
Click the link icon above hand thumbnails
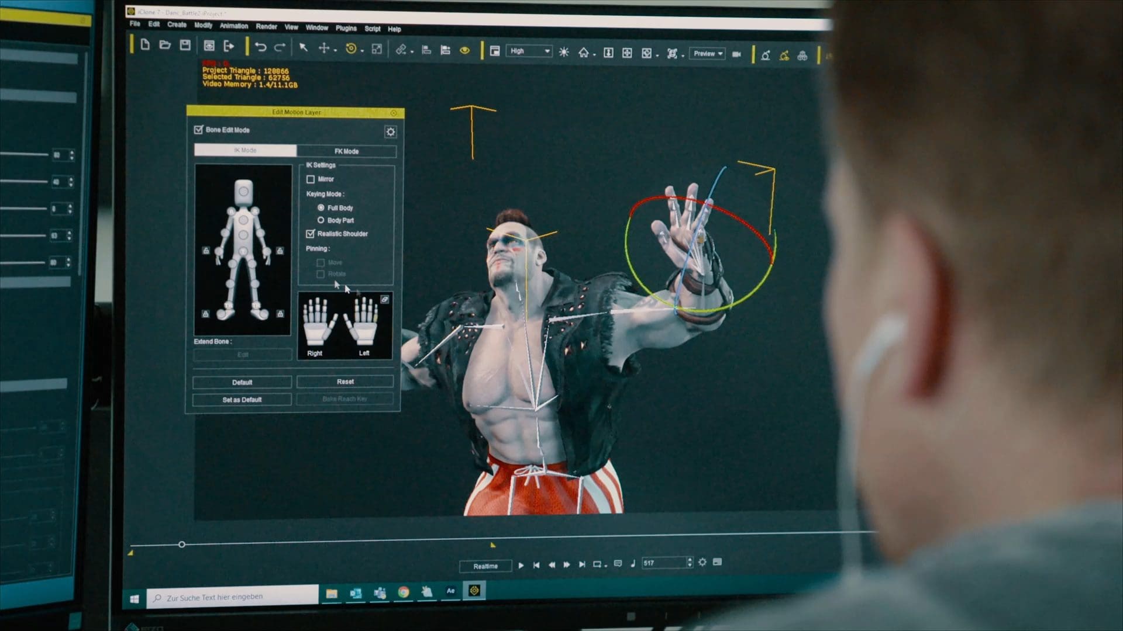[385, 299]
